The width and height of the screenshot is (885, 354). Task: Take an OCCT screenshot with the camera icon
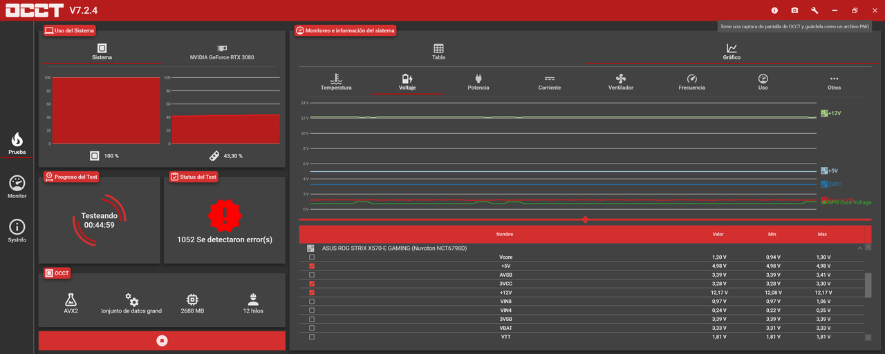[794, 10]
